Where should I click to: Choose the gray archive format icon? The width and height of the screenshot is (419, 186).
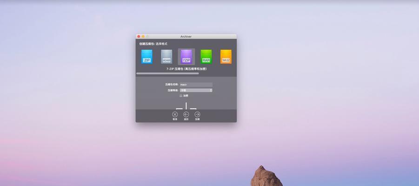point(166,57)
